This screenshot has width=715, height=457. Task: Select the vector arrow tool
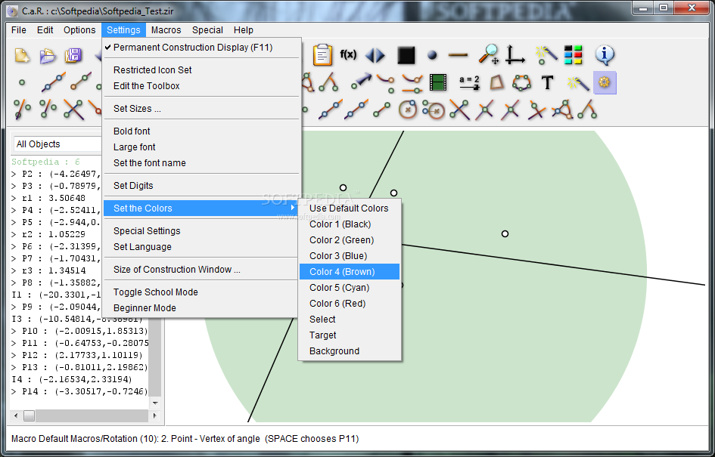tap(361, 81)
